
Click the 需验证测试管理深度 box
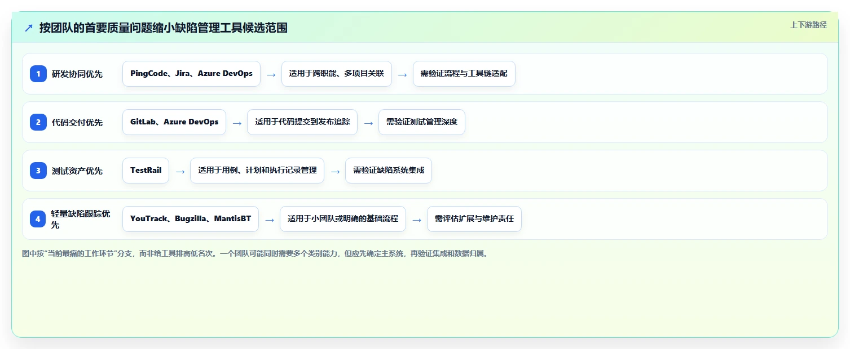click(422, 122)
